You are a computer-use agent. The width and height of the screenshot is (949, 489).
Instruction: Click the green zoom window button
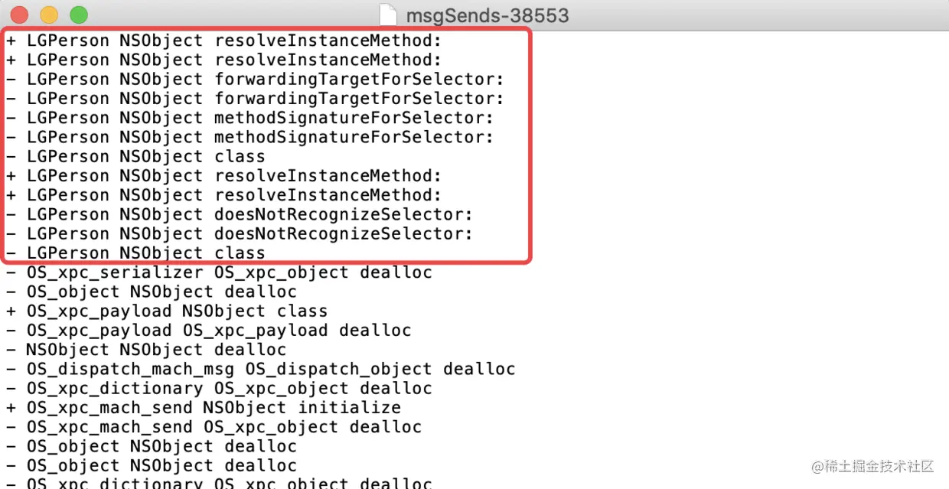pos(78,15)
